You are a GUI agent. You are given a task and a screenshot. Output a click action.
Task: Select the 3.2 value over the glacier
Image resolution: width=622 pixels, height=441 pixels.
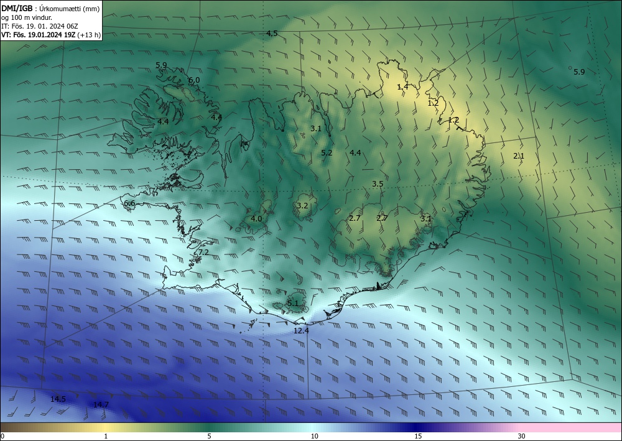click(302, 205)
